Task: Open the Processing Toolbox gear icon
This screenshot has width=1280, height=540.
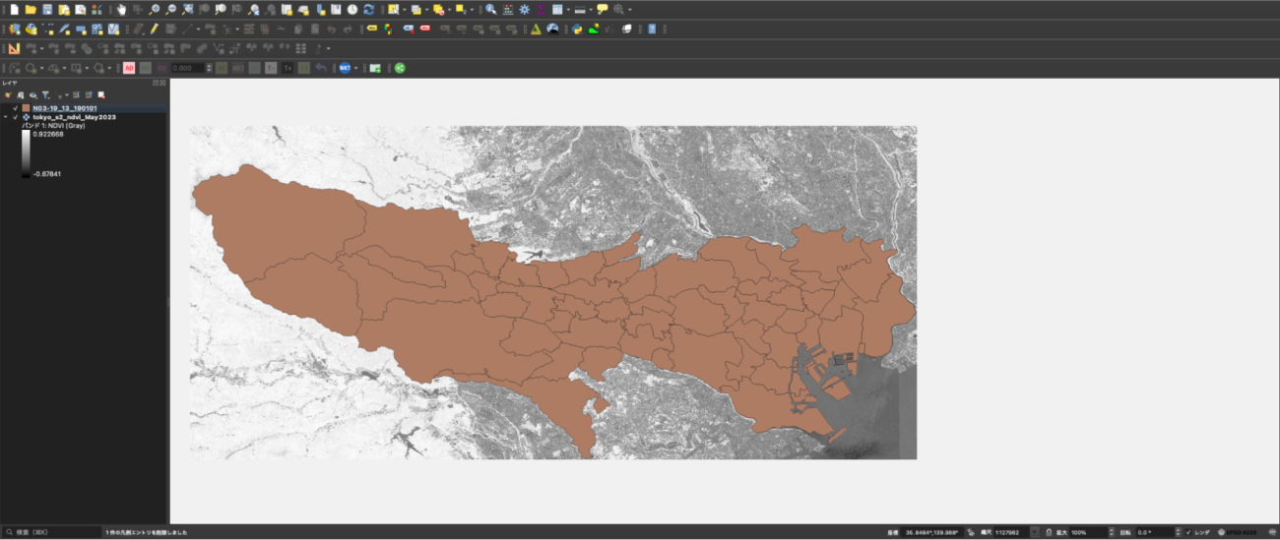Action: 524,9
